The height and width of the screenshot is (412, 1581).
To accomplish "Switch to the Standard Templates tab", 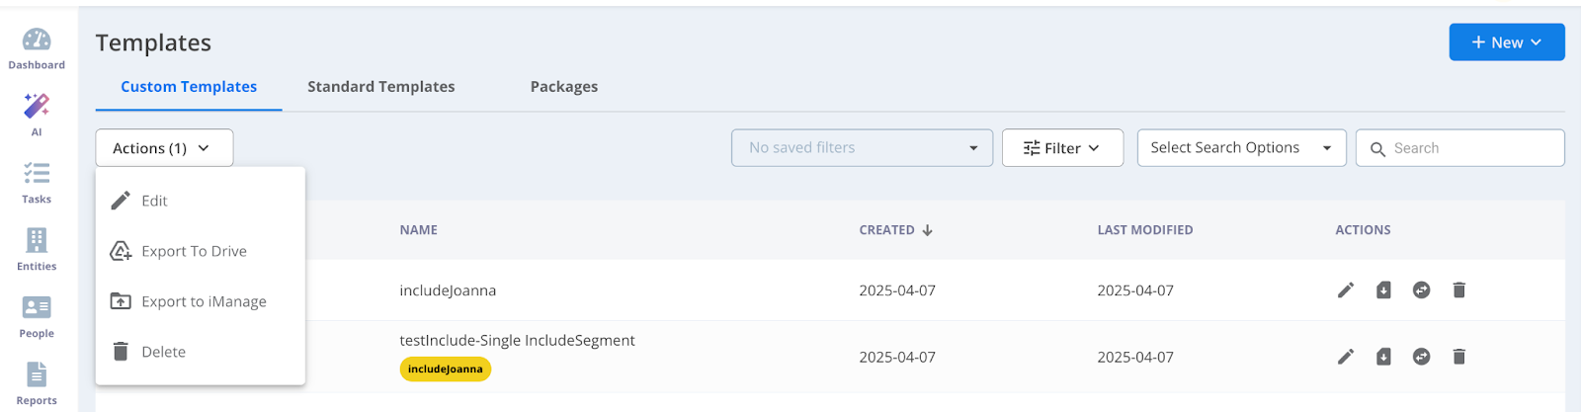I will point(381,87).
